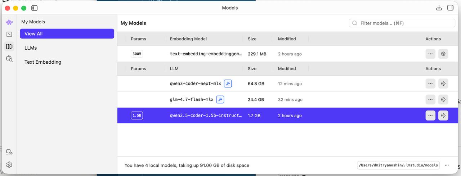
Task: Open the Discover model search icon
Action: tap(9, 58)
